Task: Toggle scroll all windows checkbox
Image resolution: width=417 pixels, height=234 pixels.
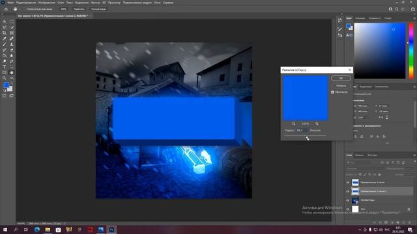Action: coord(25,9)
